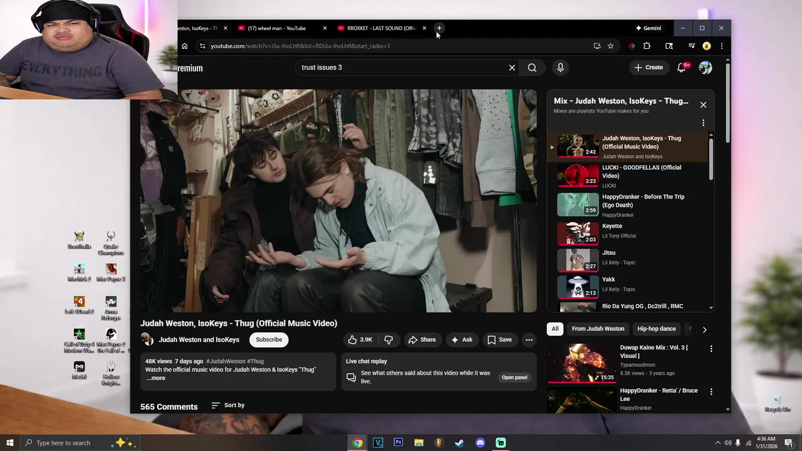
Task: Expand video description with ...more
Action: click(155, 378)
